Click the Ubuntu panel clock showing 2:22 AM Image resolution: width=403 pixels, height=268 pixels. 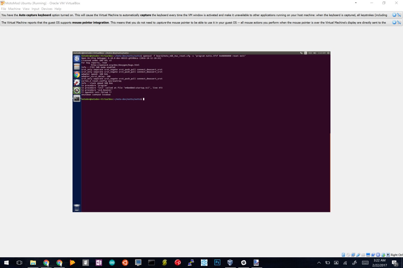tap(322, 53)
